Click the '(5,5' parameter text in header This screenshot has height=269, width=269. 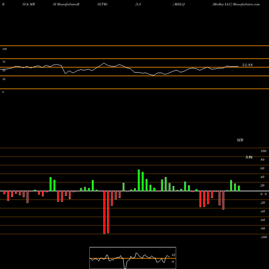tap(138, 4)
